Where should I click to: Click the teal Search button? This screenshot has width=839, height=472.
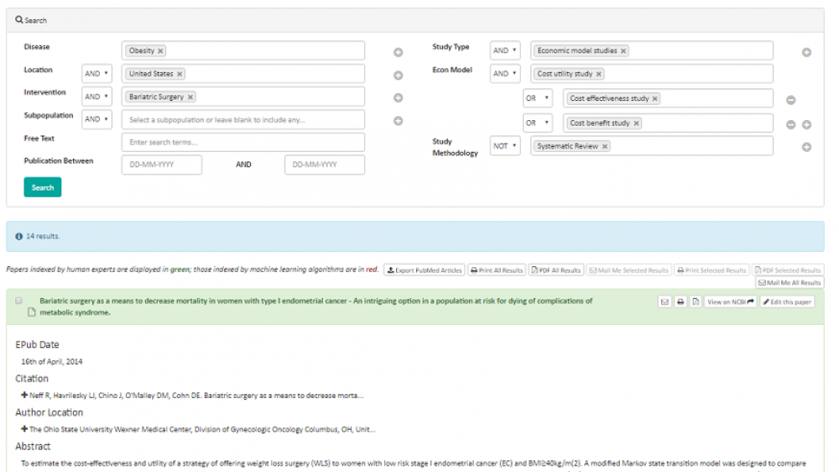click(x=43, y=187)
